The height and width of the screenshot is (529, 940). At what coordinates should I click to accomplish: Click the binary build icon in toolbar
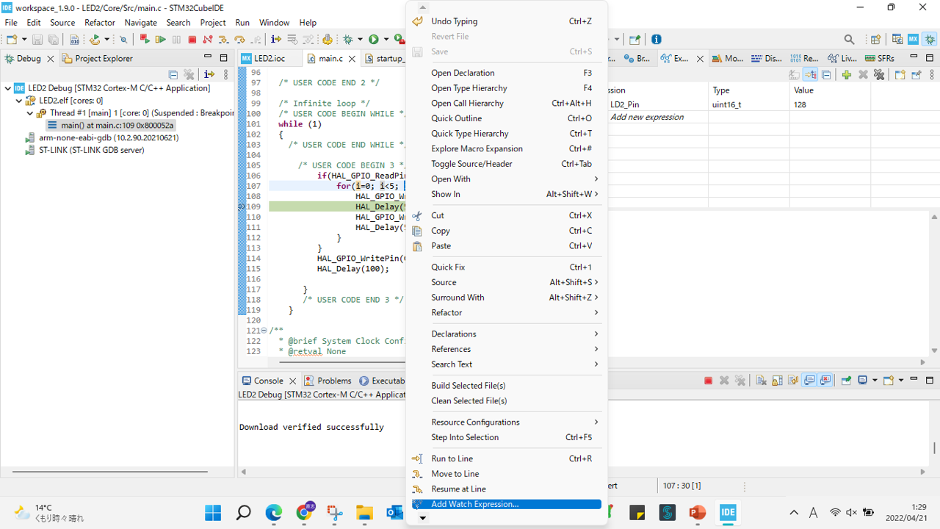74,40
